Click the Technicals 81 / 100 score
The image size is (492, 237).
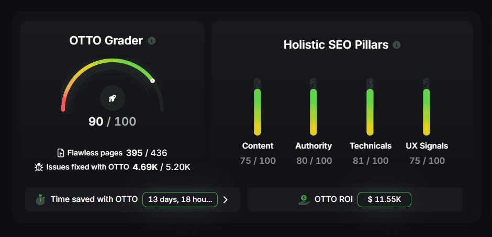(371, 161)
